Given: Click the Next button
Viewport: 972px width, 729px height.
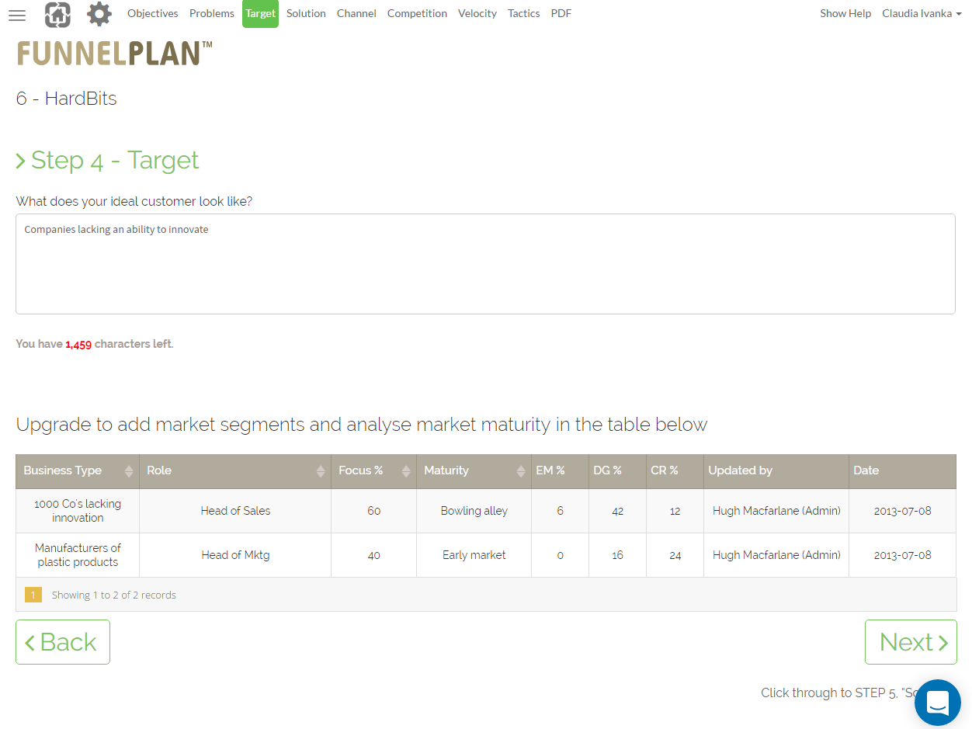Looking at the screenshot, I should point(911,642).
